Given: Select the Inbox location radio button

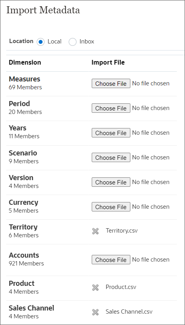Looking at the screenshot, I should [73, 42].
